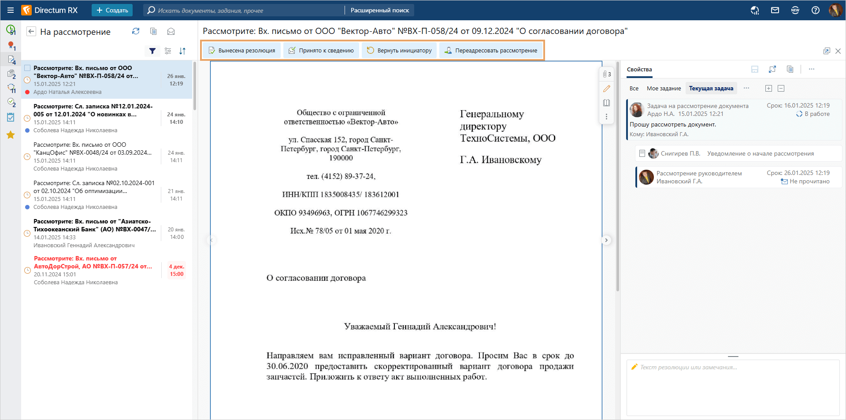Expand all thread items plus box
Image resolution: width=846 pixels, height=420 pixels.
[x=768, y=89]
